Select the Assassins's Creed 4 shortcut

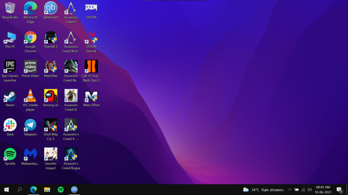click(71, 130)
